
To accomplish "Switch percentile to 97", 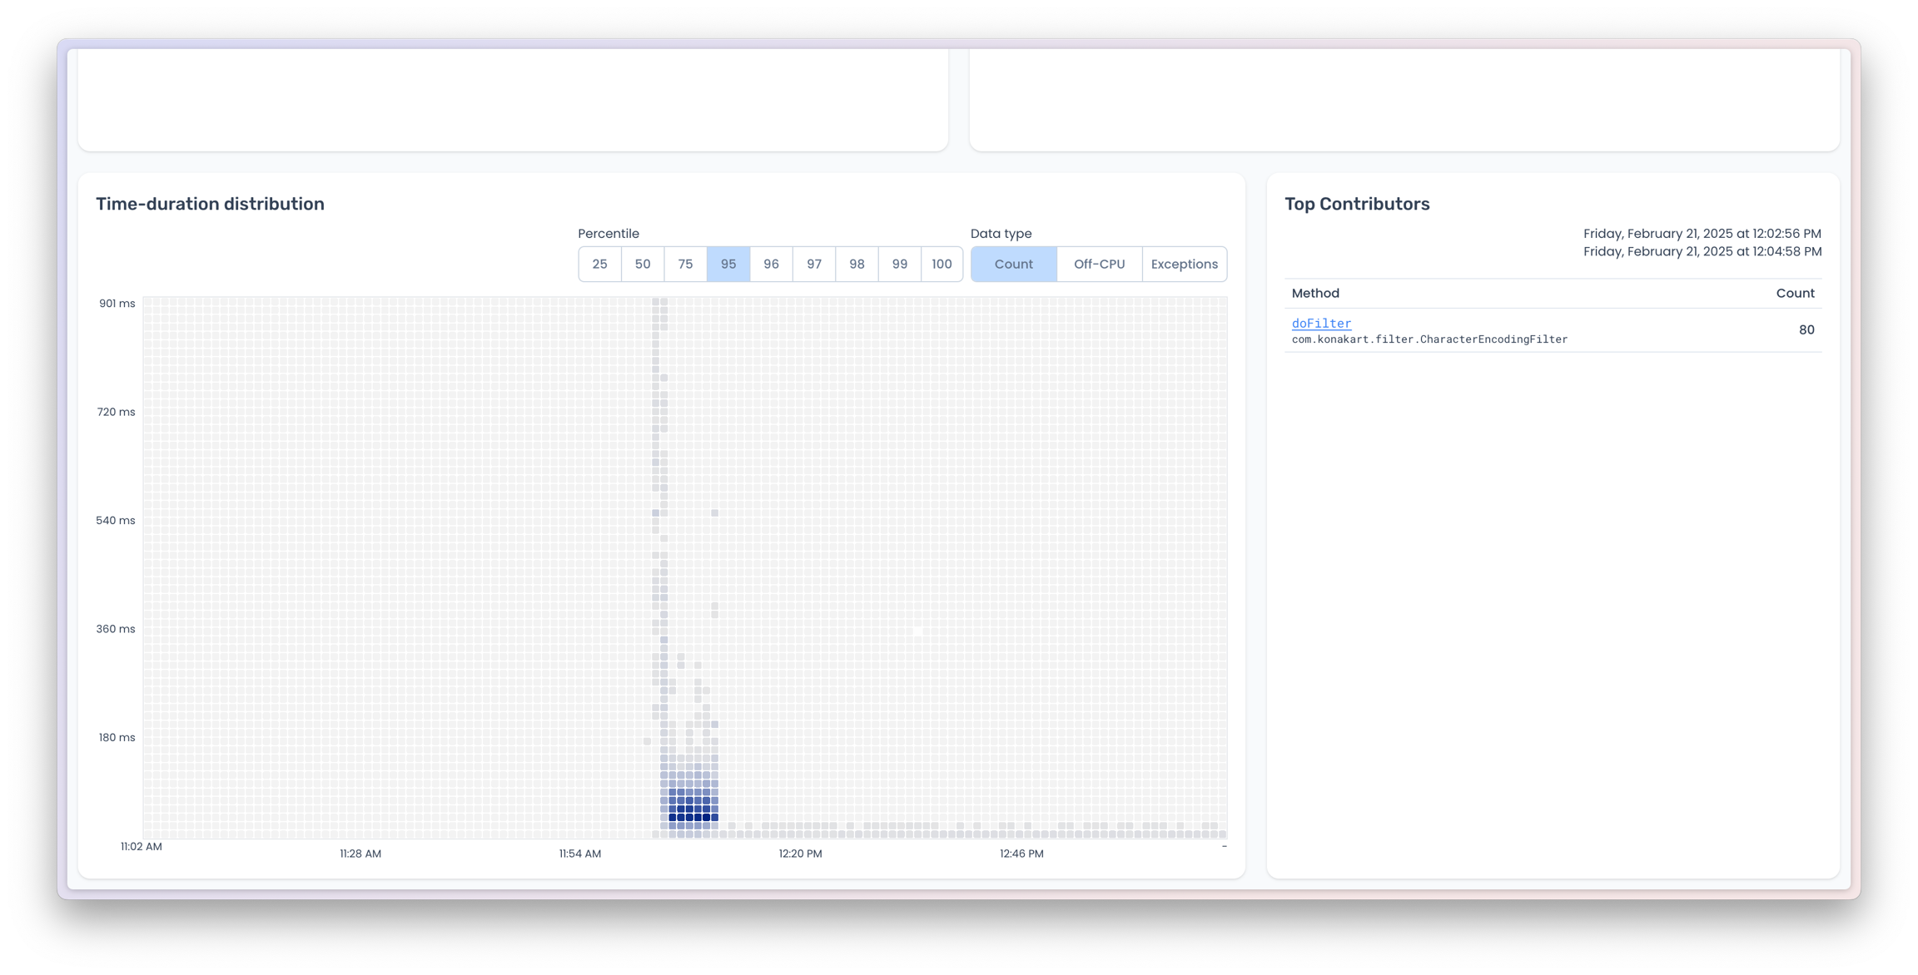I will click(x=814, y=264).
